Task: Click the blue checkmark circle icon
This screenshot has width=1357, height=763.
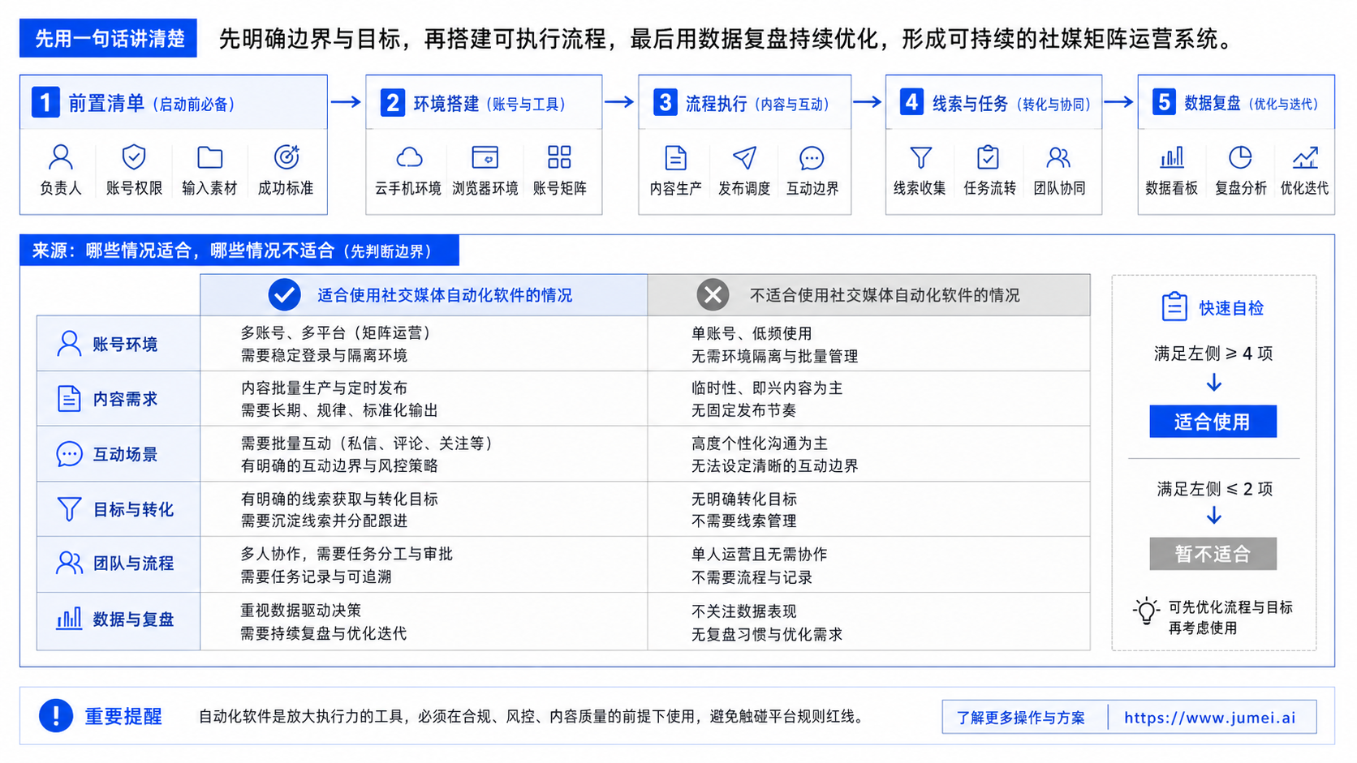Action: click(x=285, y=295)
